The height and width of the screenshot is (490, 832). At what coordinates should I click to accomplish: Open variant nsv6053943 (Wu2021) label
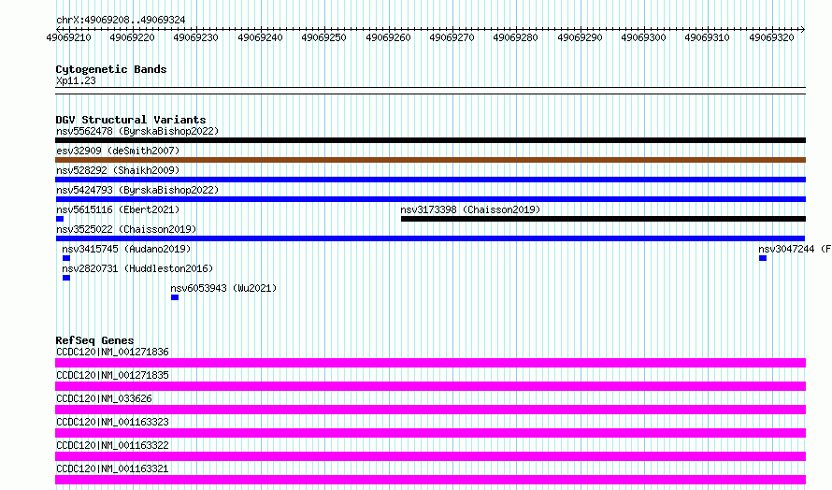[x=223, y=288]
